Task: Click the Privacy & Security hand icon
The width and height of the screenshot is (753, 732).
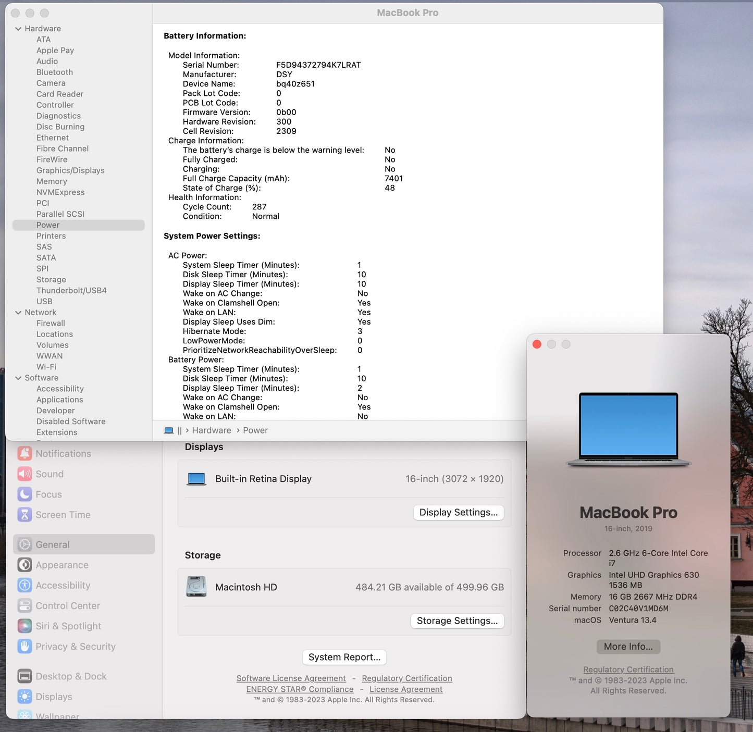Action: (24, 646)
